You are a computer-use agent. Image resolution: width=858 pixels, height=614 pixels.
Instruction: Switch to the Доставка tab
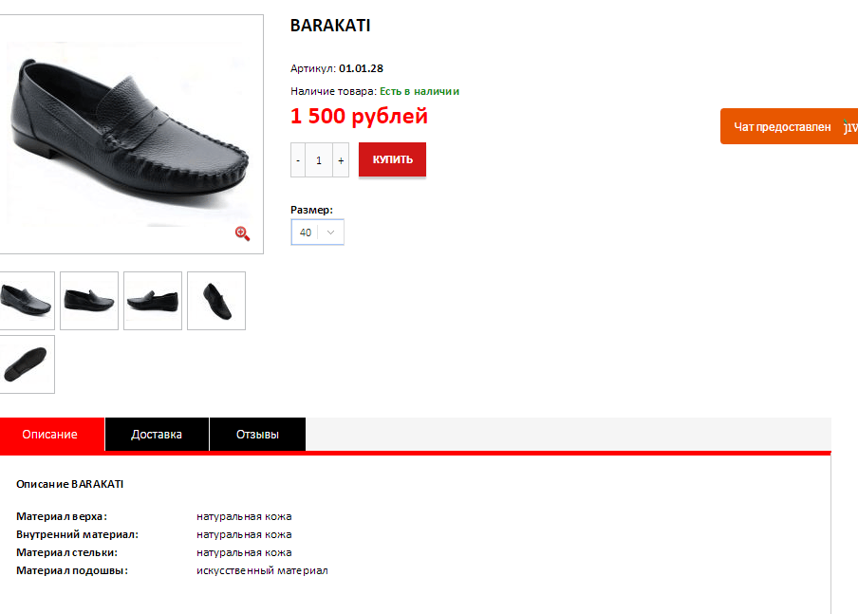click(157, 435)
